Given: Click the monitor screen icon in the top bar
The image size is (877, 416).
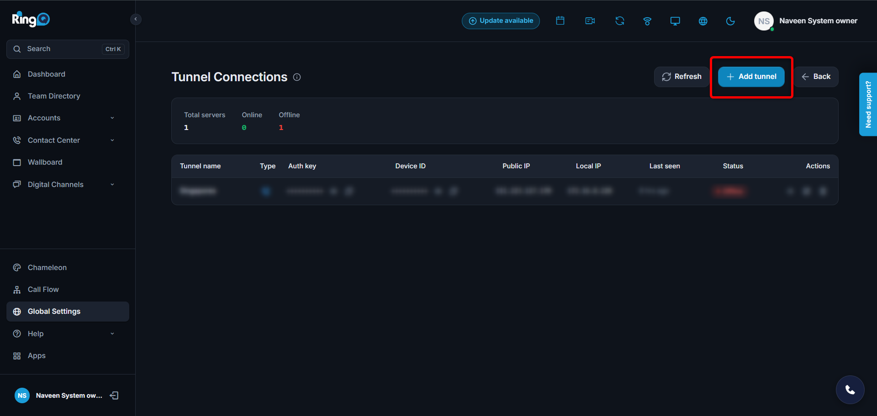Looking at the screenshot, I should 675,21.
